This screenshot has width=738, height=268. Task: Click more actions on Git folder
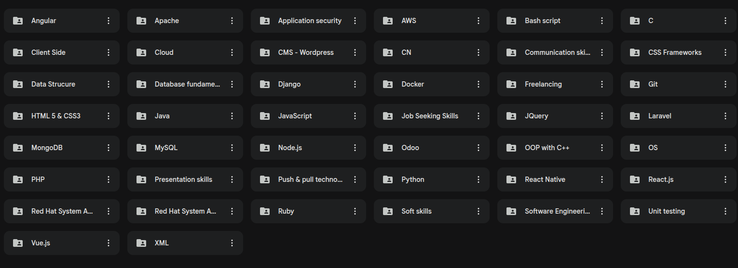click(x=725, y=84)
